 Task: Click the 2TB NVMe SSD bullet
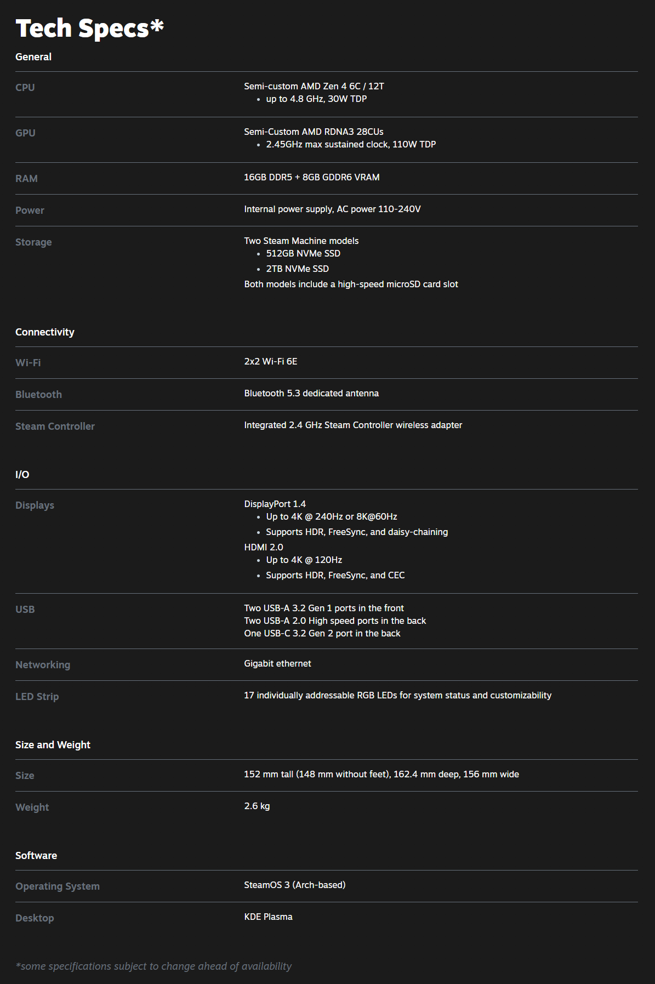click(x=297, y=269)
